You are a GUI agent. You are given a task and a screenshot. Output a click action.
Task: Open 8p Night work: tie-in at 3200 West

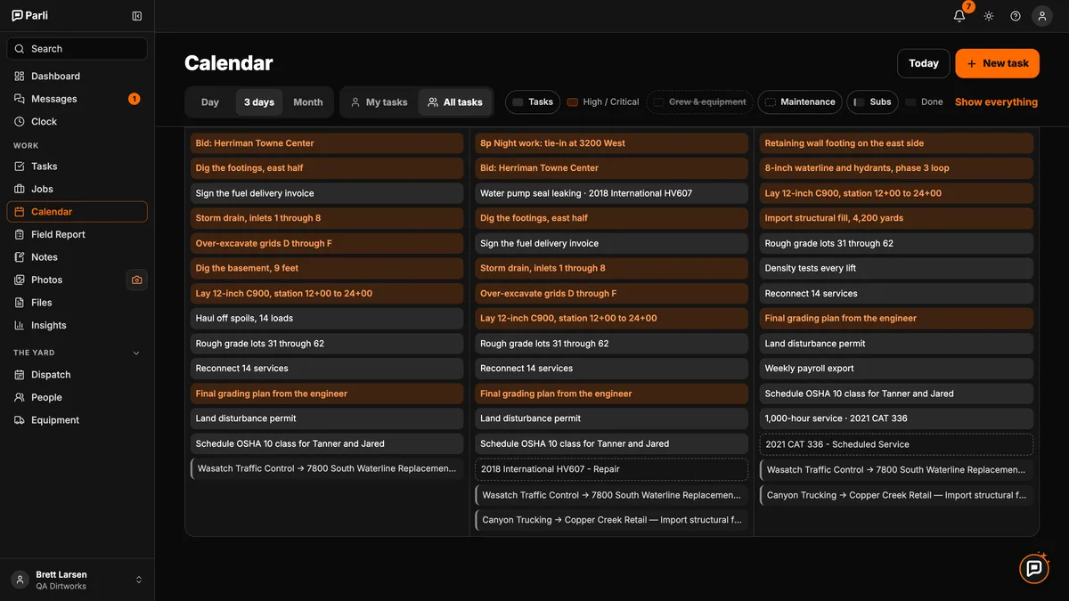(611, 142)
